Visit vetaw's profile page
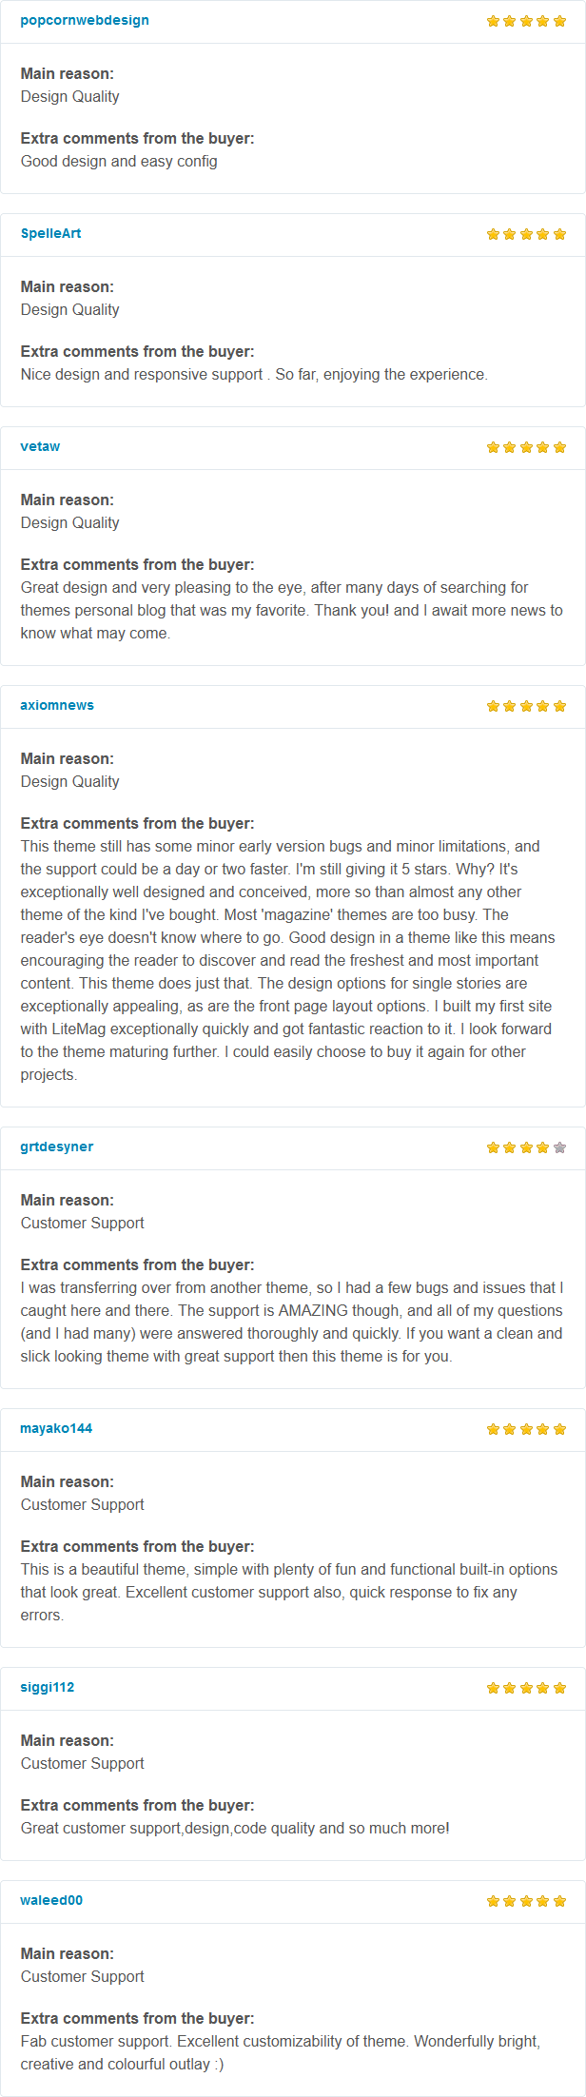 (40, 446)
